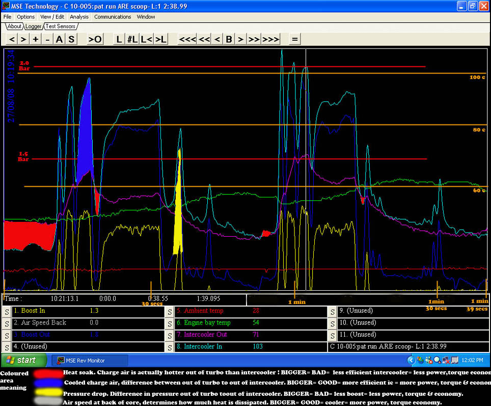Screen dimensions: 491x406
Task: Open the Window menu
Action: [x=146, y=17]
